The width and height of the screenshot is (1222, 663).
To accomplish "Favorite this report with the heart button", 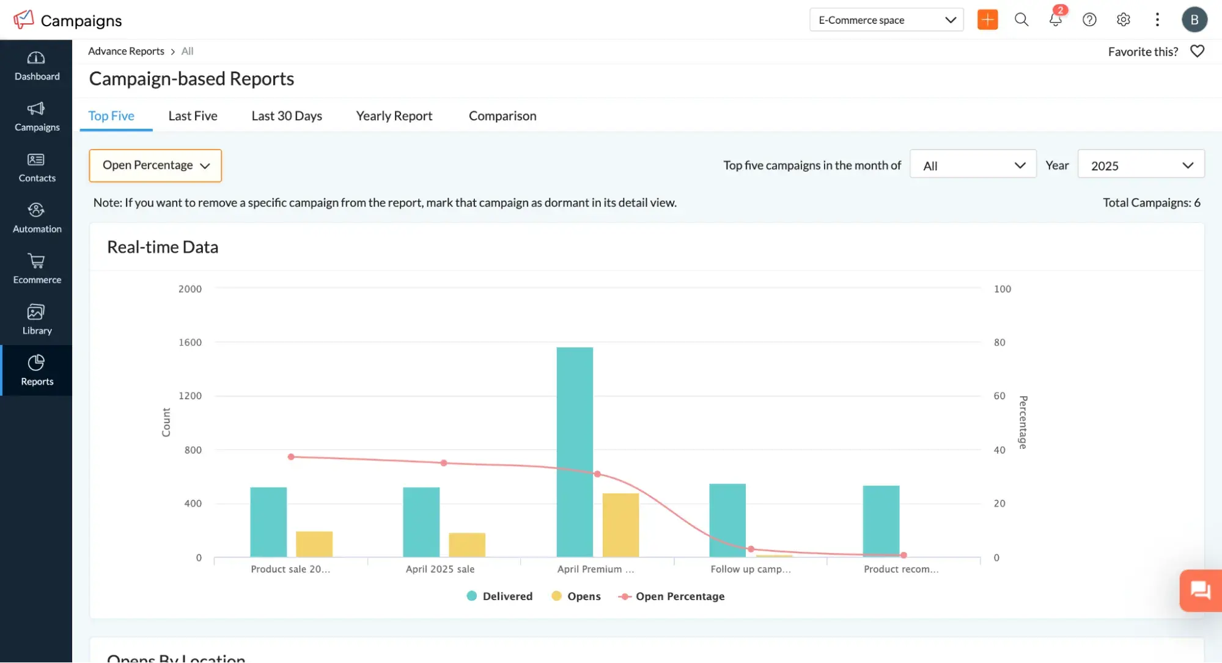I will [1197, 51].
